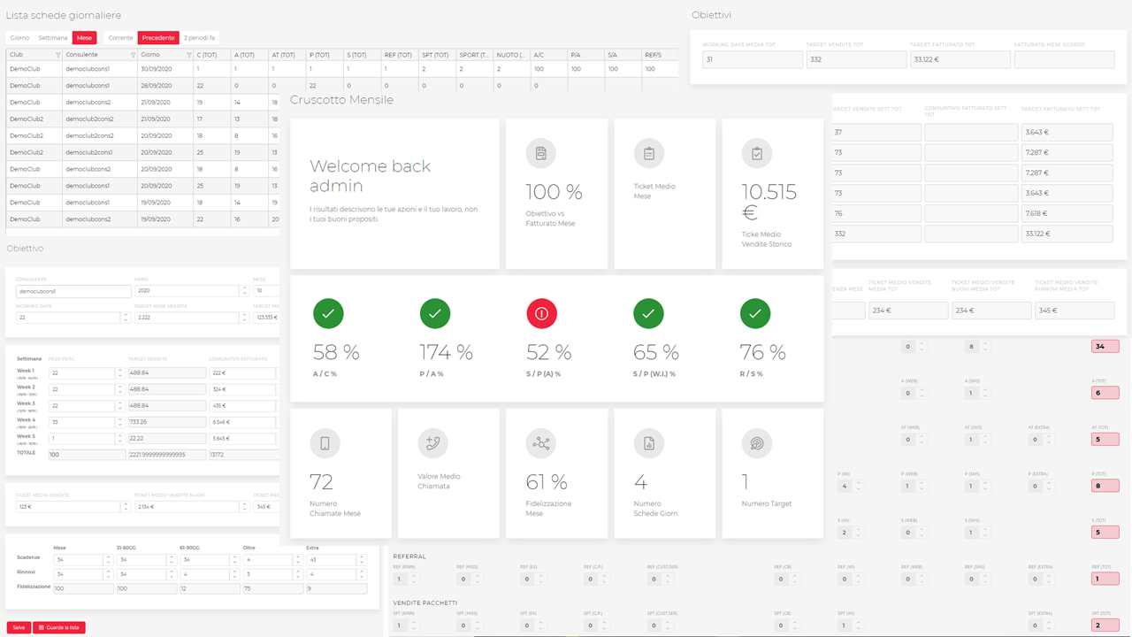The height and width of the screenshot is (637, 1132).
Task: Select the Corrente period option
Action: coord(121,38)
